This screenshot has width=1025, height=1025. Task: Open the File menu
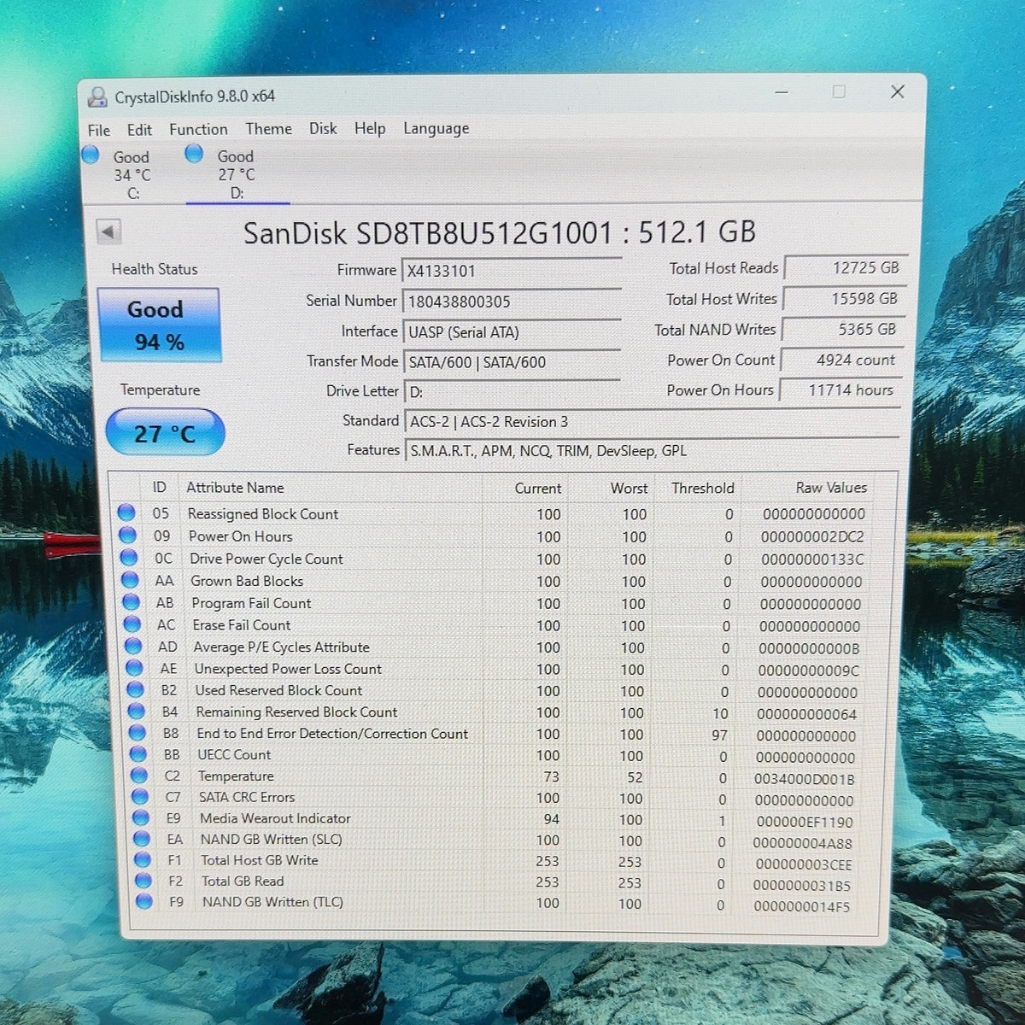(x=99, y=130)
